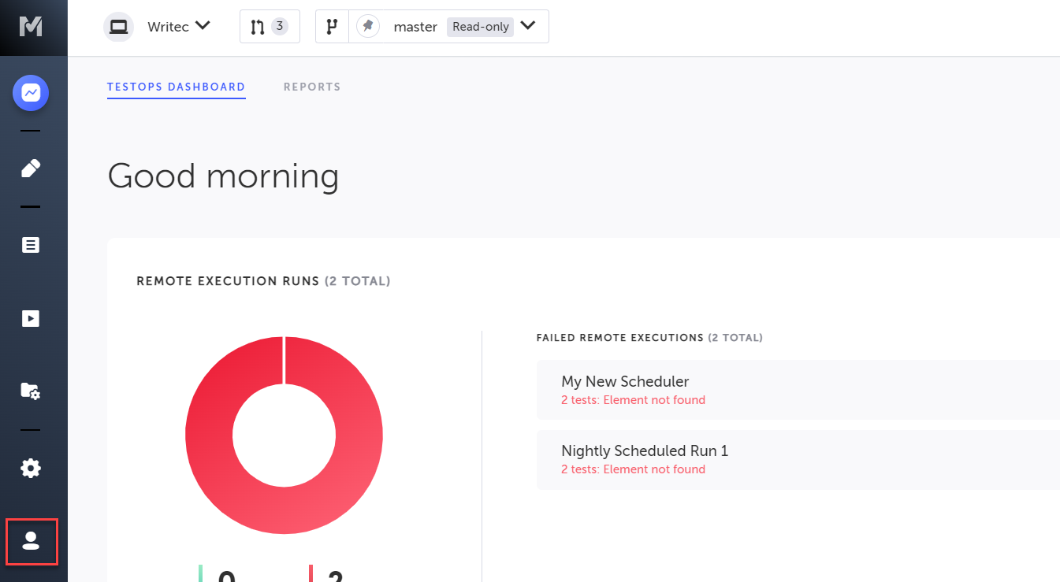Viewport: 1060px width, 582px height.
Task: Open the TestOps dashboard sidebar icon
Action: click(x=31, y=93)
